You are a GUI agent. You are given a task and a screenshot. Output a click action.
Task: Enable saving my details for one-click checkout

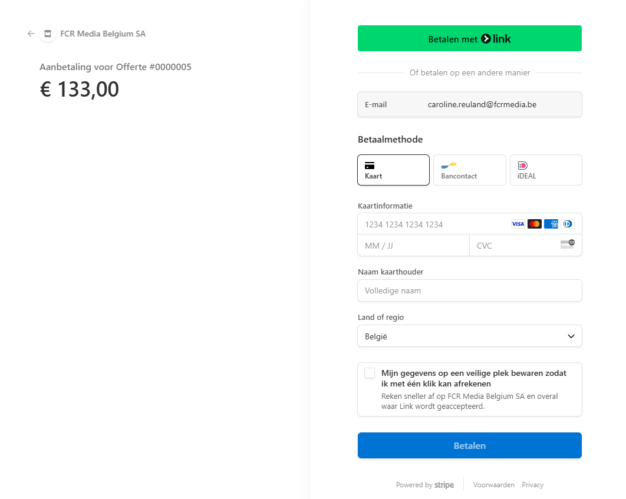(370, 373)
